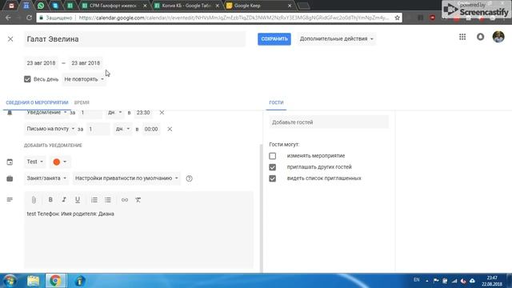Open event color picker
Image resolution: width=512 pixels, height=288 pixels.
point(59,162)
